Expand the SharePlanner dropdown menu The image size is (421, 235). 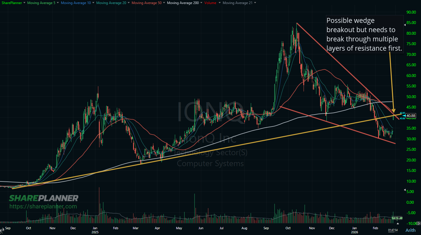pyautogui.click(x=24, y=3)
